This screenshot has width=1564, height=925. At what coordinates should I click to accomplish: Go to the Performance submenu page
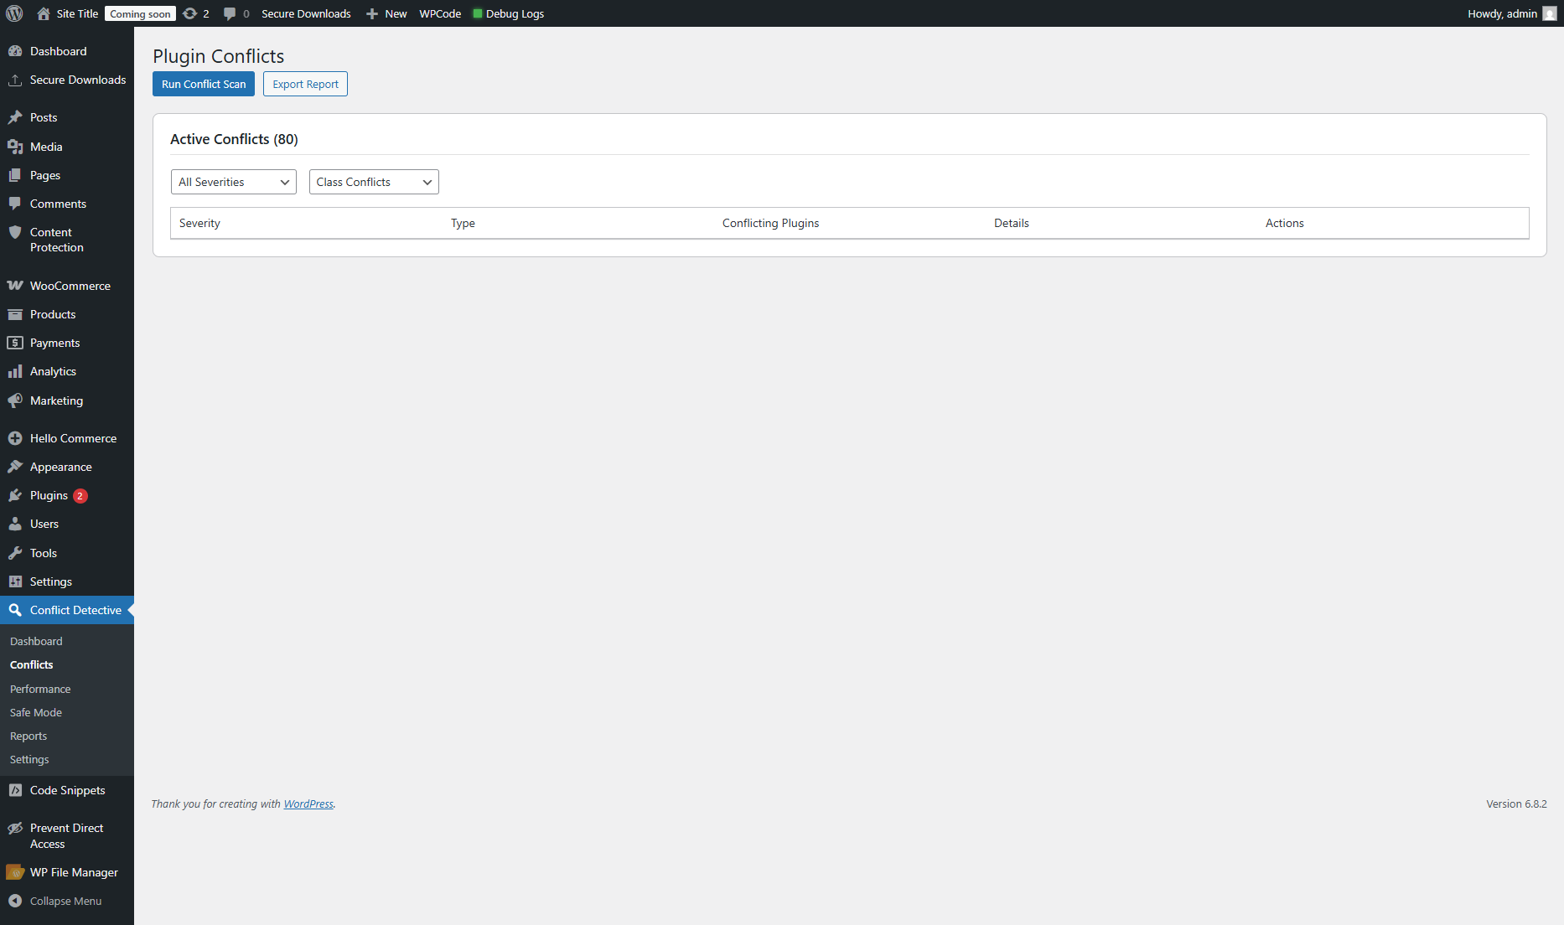[x=40, y=689]
